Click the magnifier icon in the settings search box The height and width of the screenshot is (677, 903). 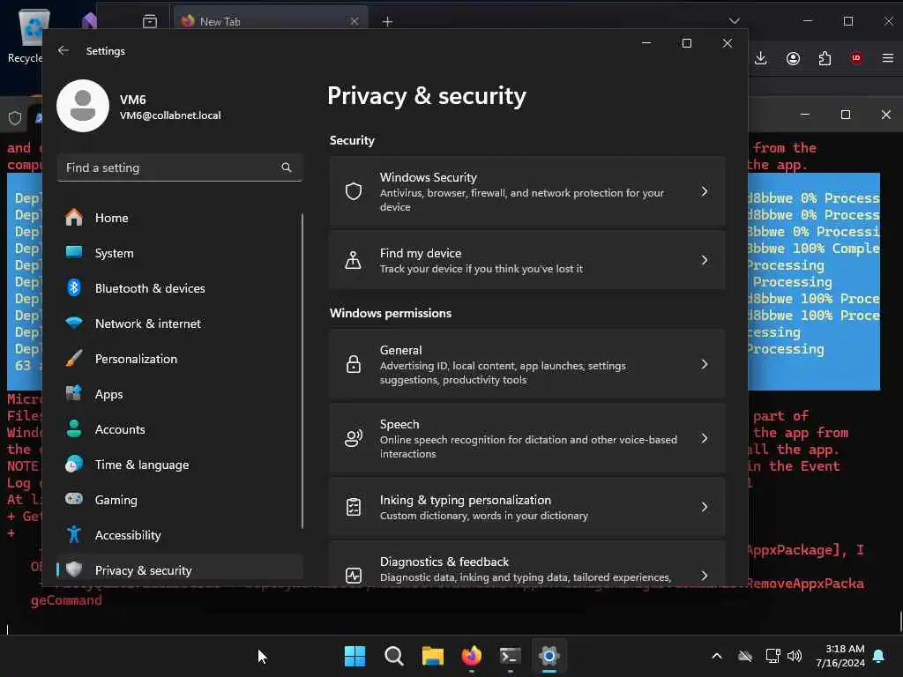(287, 167)
